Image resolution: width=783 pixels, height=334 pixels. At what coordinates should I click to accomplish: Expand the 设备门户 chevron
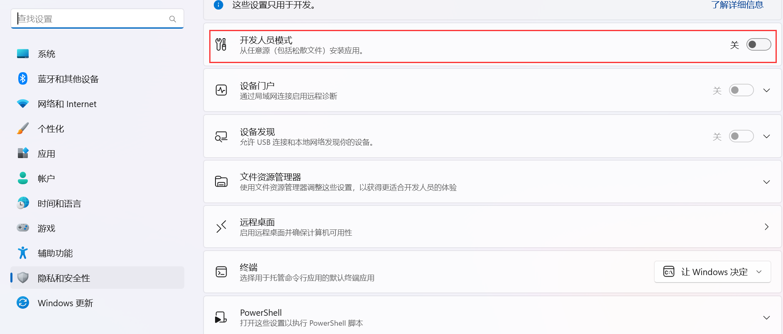click(x=766, y=90)
